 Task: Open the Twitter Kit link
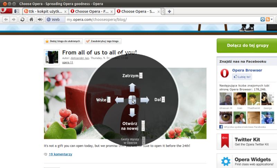pyautogui.click(x=247, y=140)
